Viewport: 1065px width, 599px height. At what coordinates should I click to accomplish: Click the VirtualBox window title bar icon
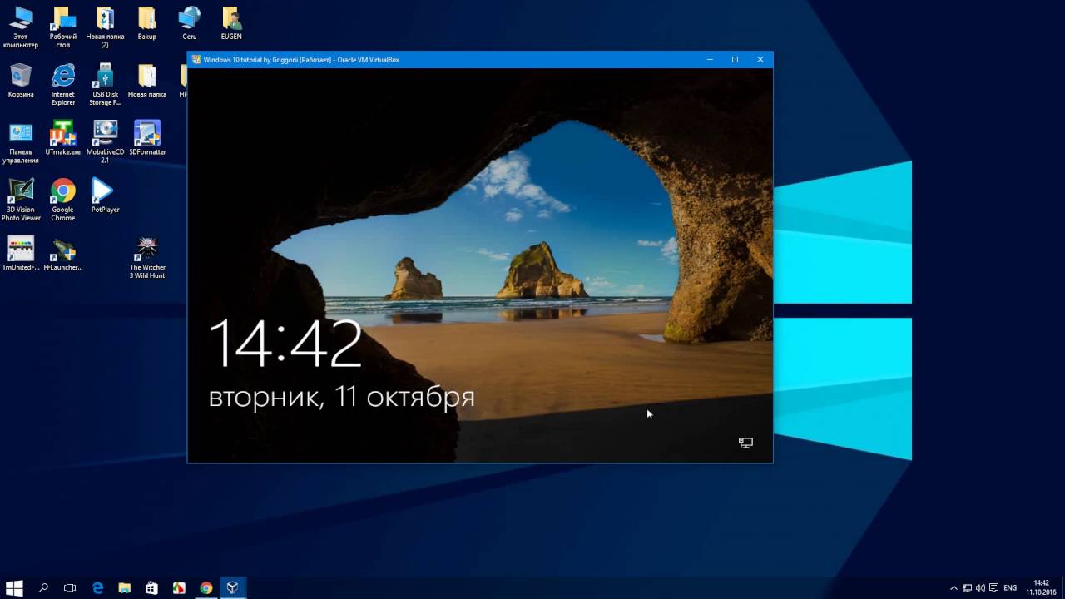(x=196, y=60)
